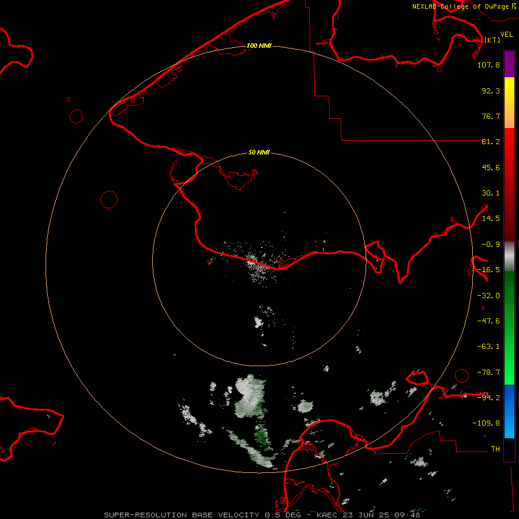Select the 14.5 scale value

pyautogui.click(x=491, y=219)
